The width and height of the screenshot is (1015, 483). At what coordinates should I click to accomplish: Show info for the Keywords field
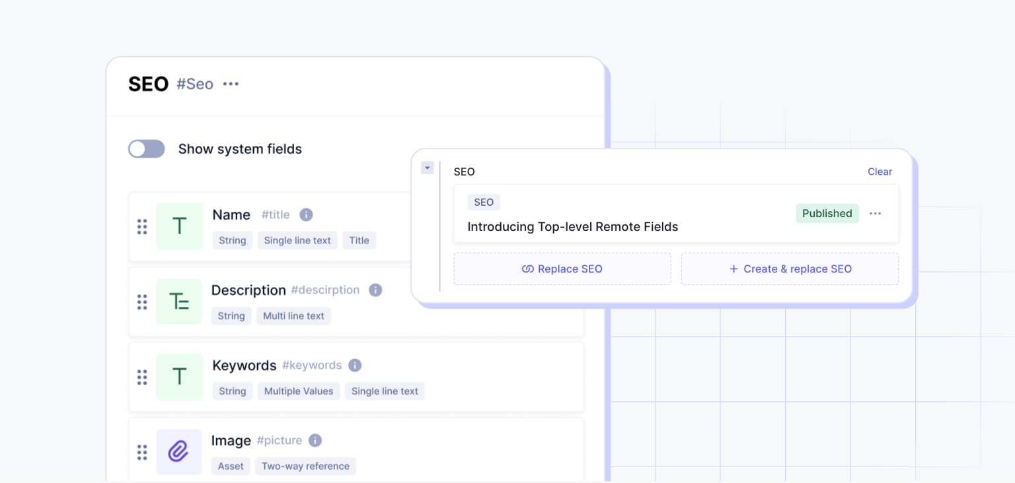pyautogui.click(x=355, y=365)
